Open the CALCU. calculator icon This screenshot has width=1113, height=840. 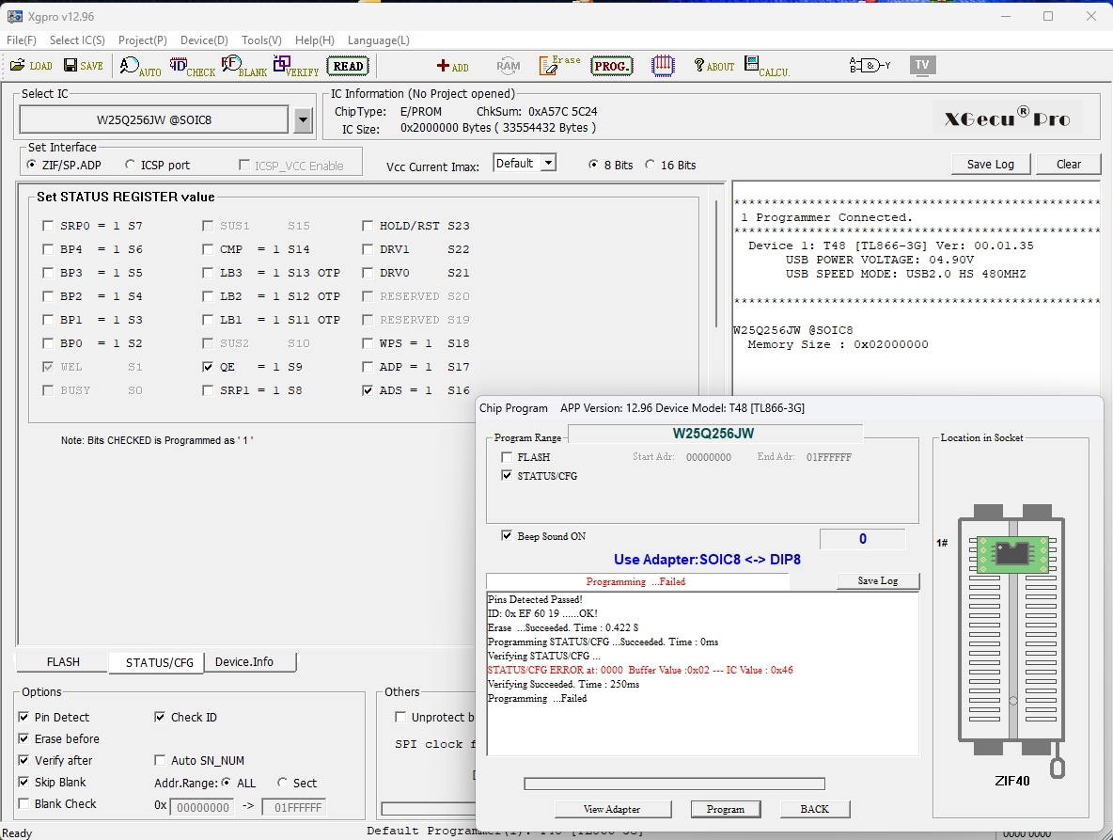[767, 67]
